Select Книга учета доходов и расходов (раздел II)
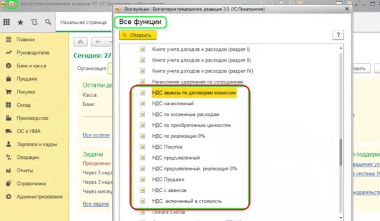Screen dimensions: 380x221 coord(201,60)
